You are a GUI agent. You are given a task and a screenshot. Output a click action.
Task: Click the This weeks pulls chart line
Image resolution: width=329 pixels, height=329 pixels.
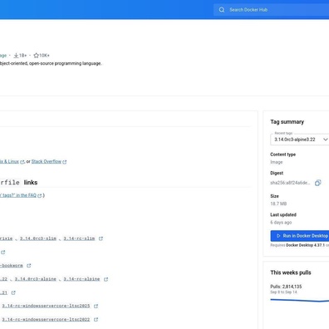[300, 300]
